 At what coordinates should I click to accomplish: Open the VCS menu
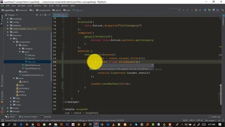57,6
